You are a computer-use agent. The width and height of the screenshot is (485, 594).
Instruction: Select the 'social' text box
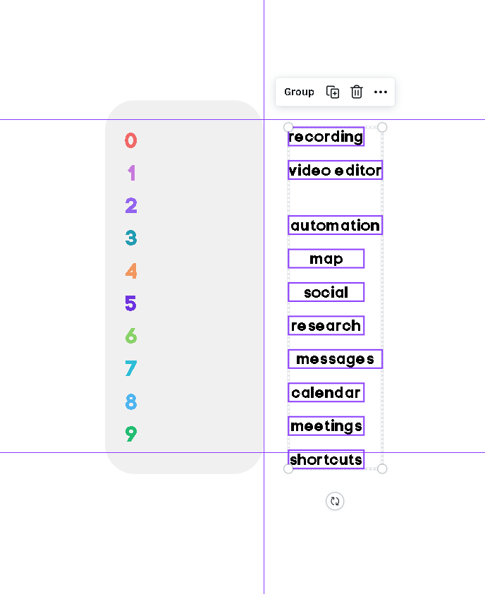tap(326, 292)
